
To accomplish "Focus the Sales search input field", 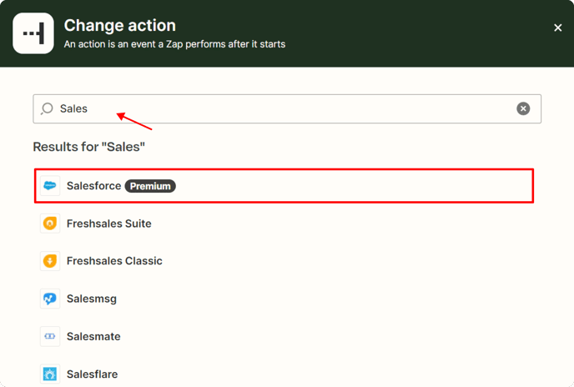I will [x=287, y=108].
